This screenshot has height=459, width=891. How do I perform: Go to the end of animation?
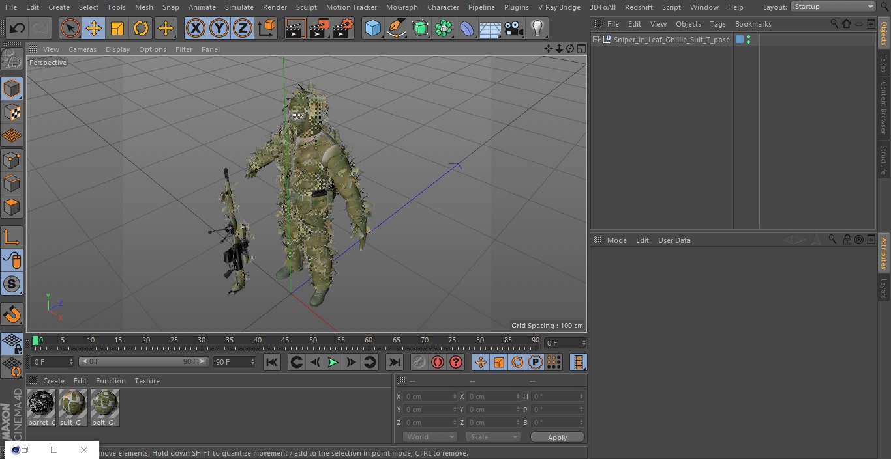395,362
